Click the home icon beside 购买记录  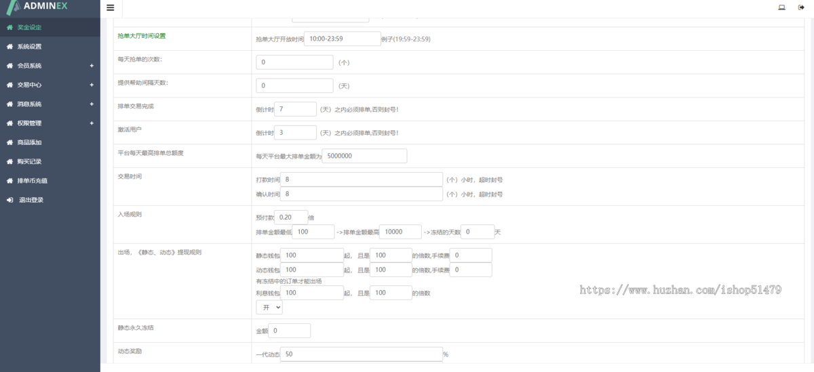9,161
